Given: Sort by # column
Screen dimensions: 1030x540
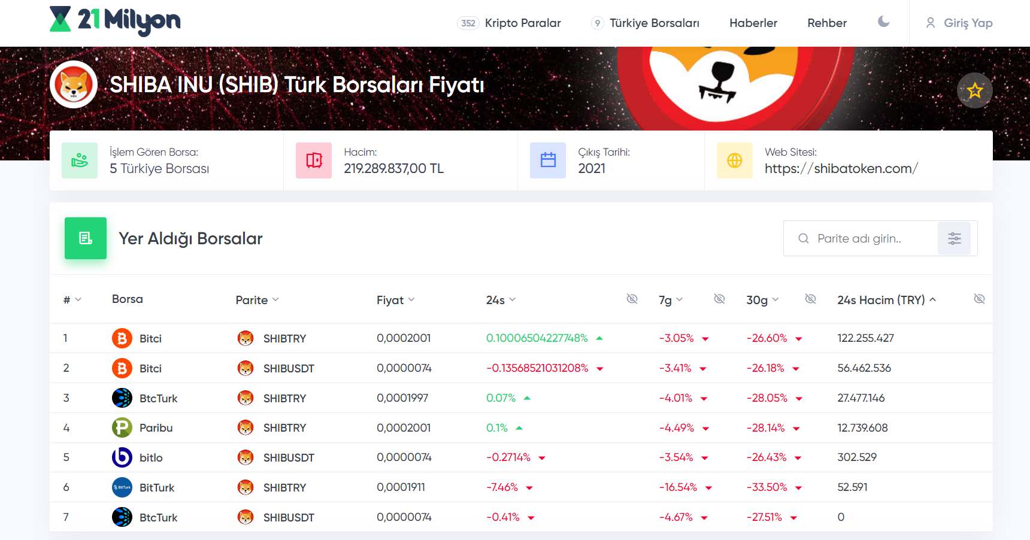Looking at the screenshot, I should click(72, 300).
